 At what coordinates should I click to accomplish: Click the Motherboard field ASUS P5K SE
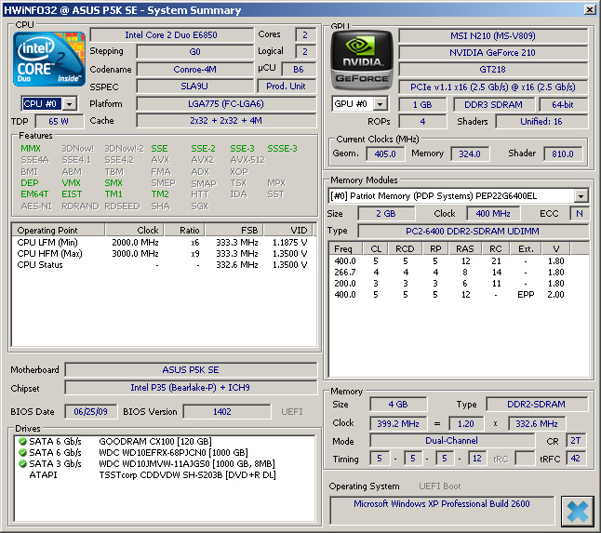pyautogui.click(x=191, y=370)
